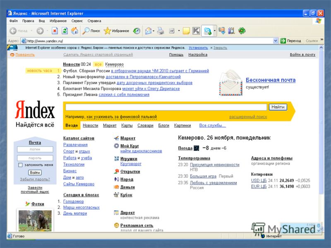Click the пароль input field
331x248 pixels.
pos(35,158)
